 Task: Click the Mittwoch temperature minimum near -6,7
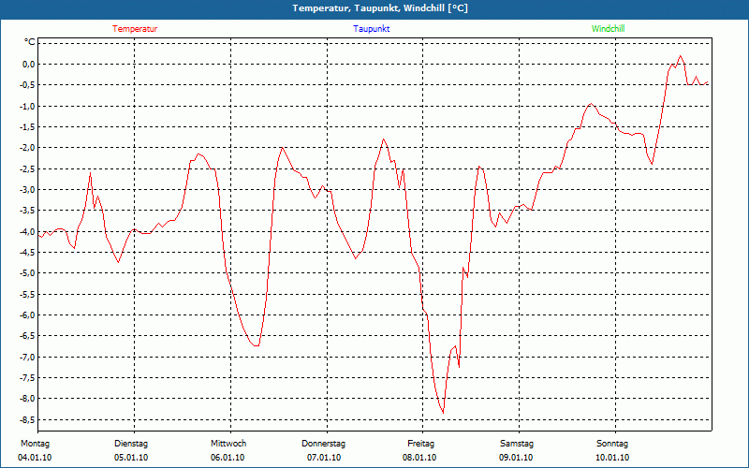pyautogui.click(x=256, y=345)
